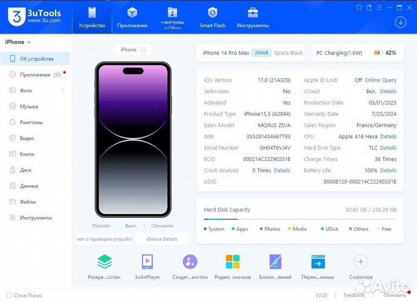Open Инструменты in sidebar

coord(35,218)
